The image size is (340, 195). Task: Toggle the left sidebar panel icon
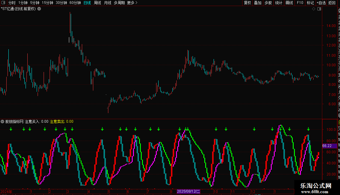(x=3, y=3)
